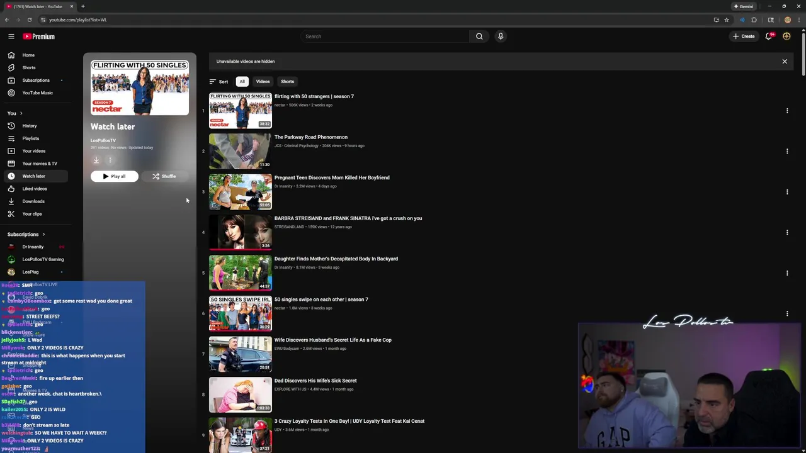806x453 pixels.
Task: Select the Shorts filter chip
Action: 287,81
